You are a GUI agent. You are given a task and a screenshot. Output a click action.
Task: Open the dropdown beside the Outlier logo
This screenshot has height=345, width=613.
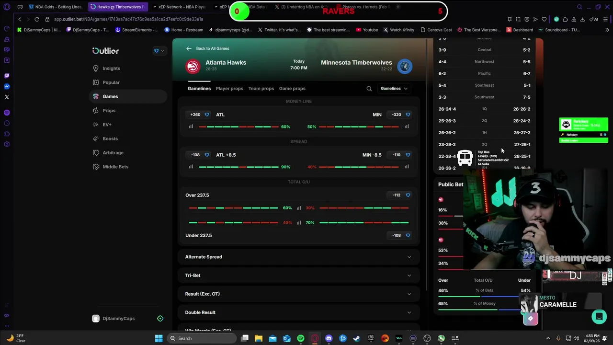[x=159, y=51]
